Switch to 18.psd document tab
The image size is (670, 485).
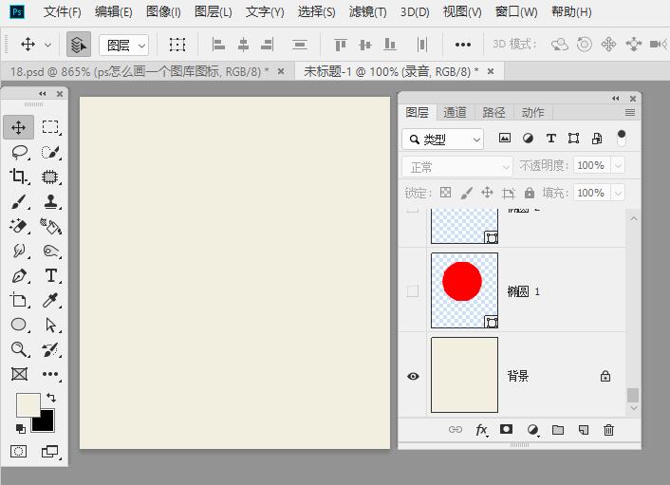point(140,71)
